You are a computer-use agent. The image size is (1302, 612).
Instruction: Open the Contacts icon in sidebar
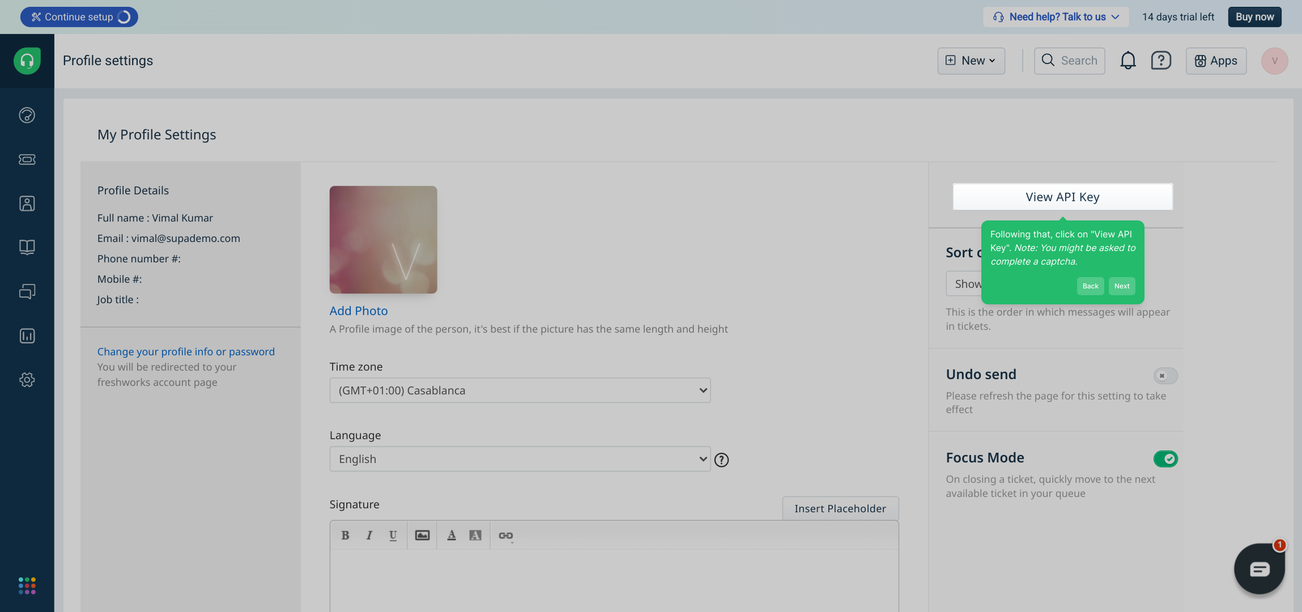(x=27, y=203)
